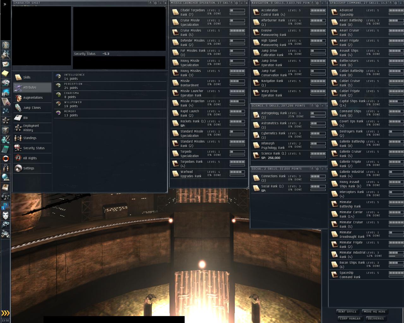
Task: Click the Citadel Torpedoes skill book icon
Action: [x=175, y=12]
